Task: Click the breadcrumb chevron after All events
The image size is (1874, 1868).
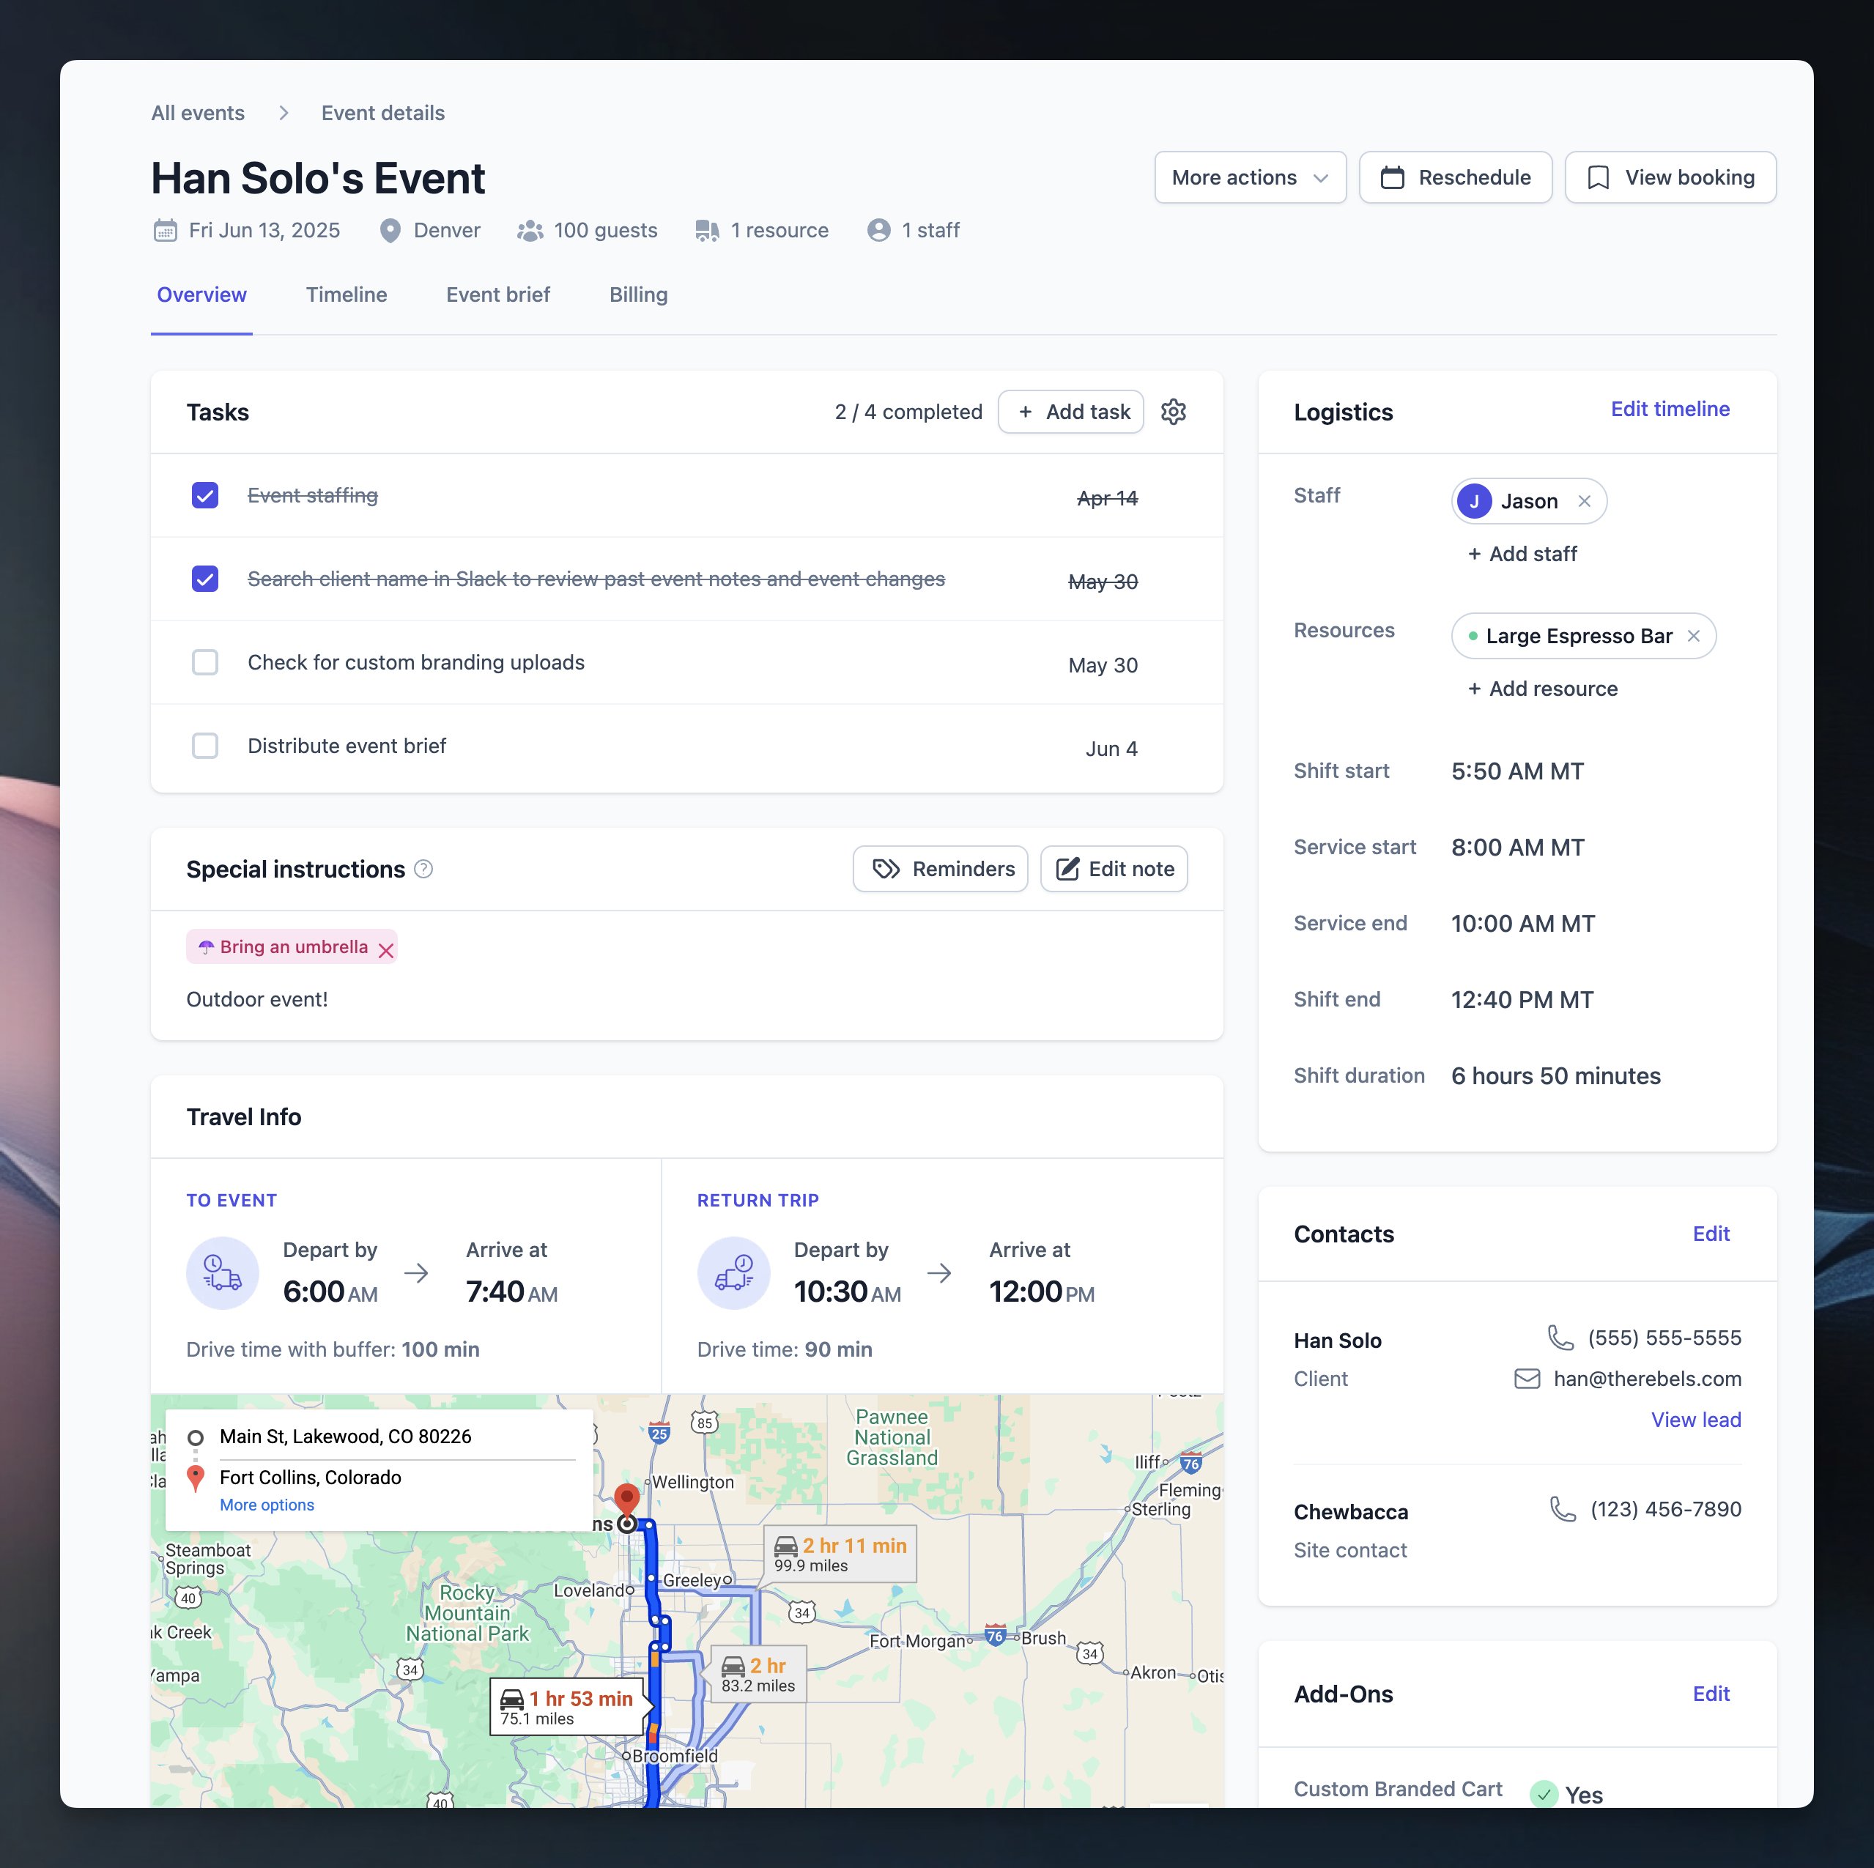Action: point(284,114)
